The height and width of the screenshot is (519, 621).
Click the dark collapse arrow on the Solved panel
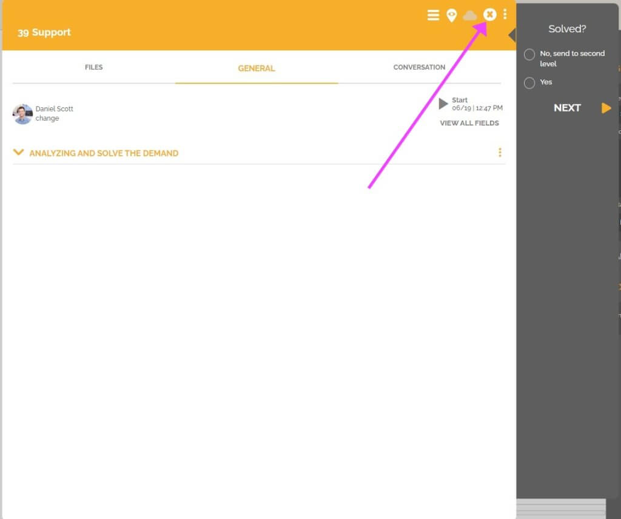pyautogui.click(x=511, y=35)
